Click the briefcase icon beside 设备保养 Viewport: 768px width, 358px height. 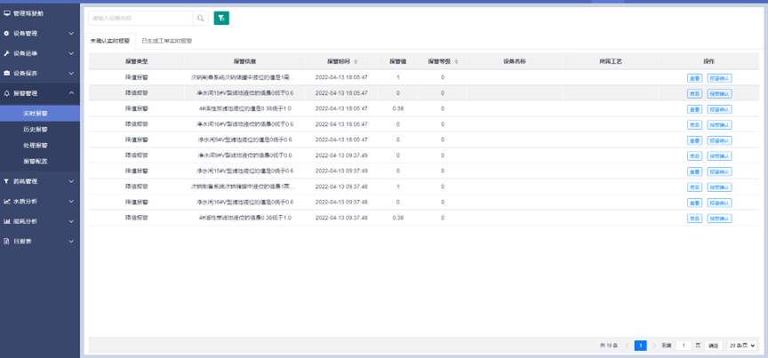click(x=7, y=74)
